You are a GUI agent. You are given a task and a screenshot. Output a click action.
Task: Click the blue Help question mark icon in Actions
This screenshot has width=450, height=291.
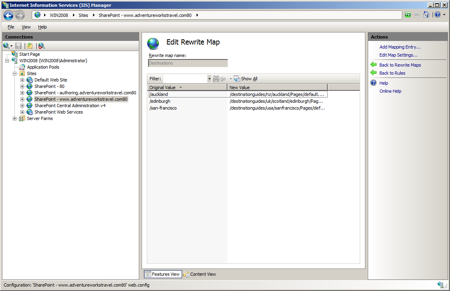373,83
